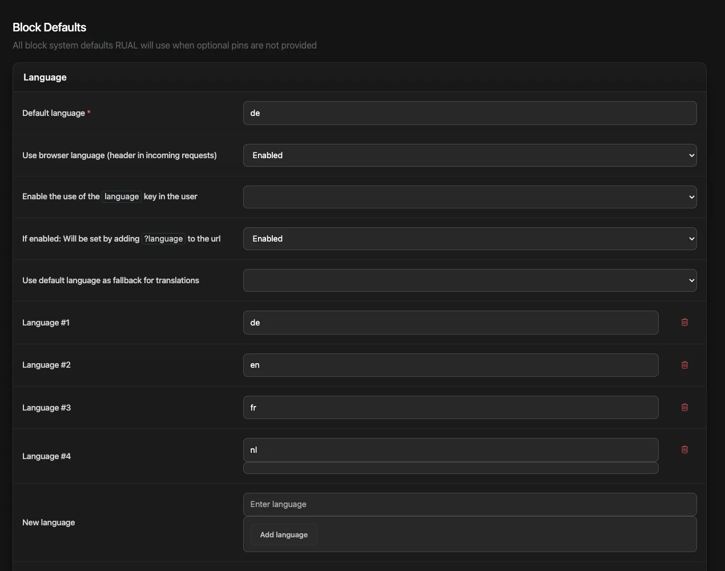Image resolution: width=725 pixels, height=571 pixels.
Task: Open fallback for translations dropdown
Action: (x=470, y=280)
